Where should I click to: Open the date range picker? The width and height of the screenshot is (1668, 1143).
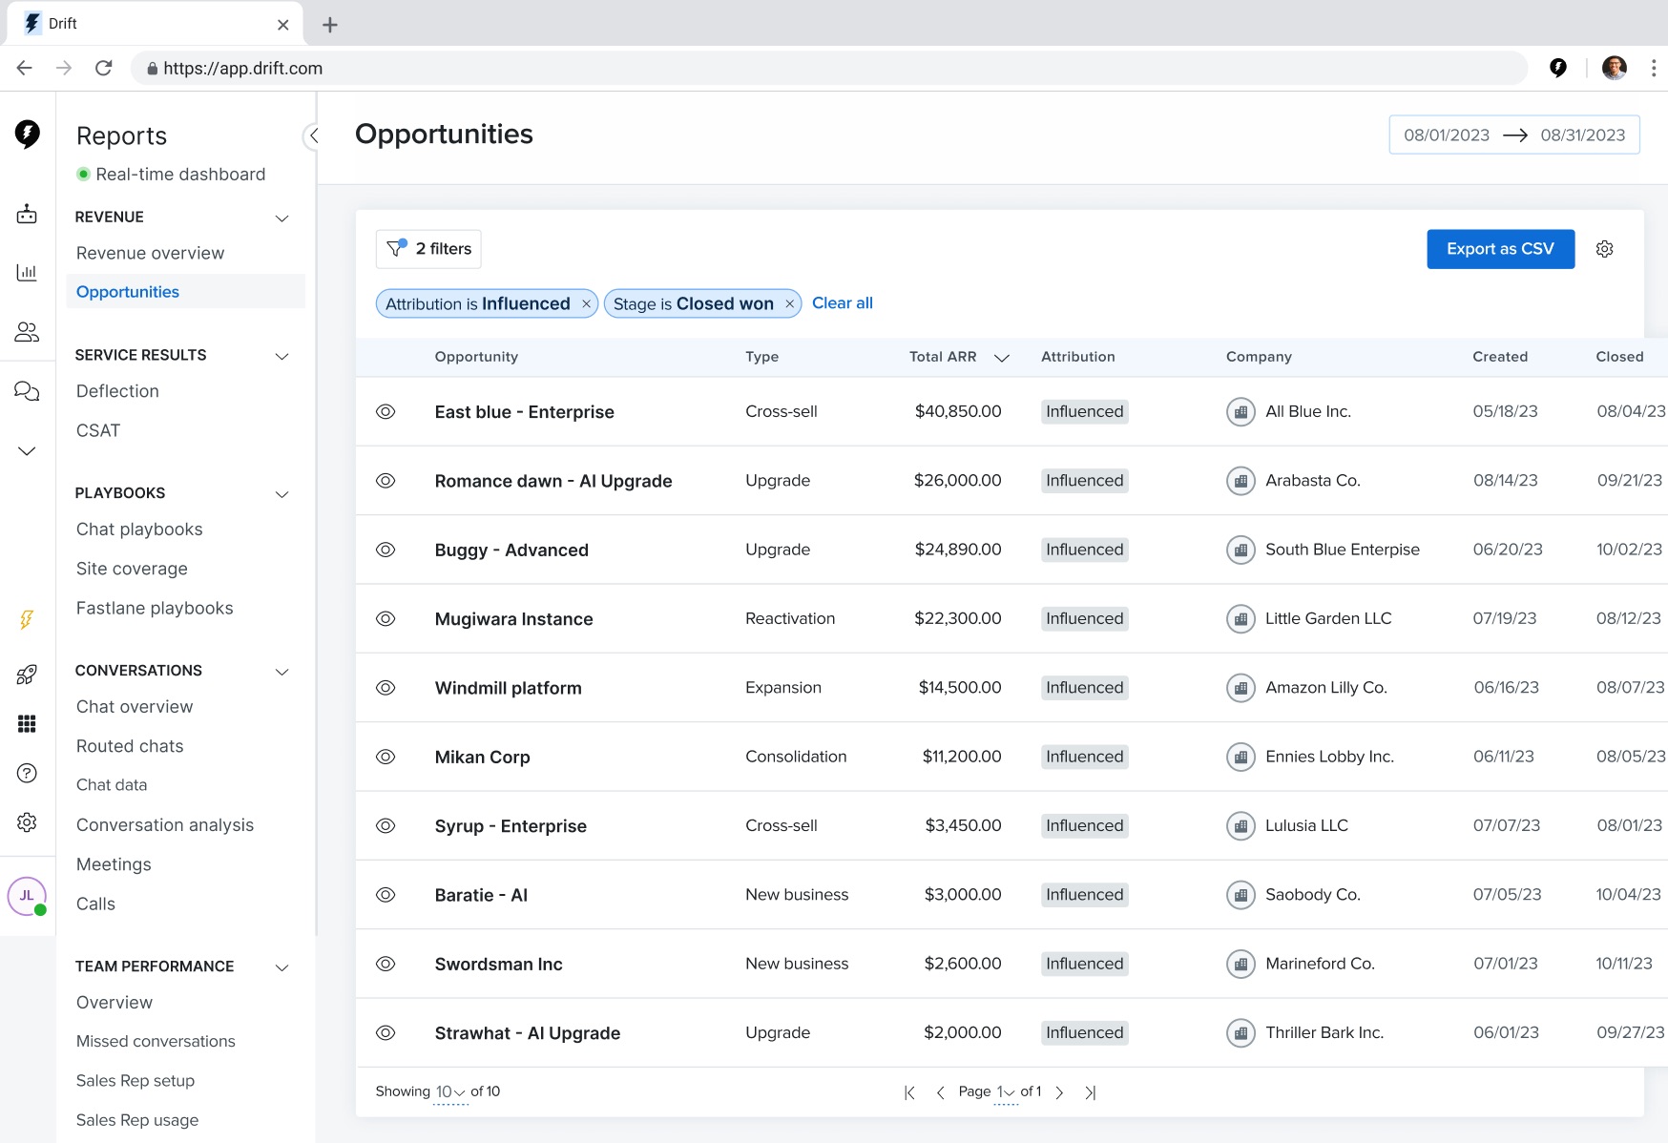coord(1514,135)
